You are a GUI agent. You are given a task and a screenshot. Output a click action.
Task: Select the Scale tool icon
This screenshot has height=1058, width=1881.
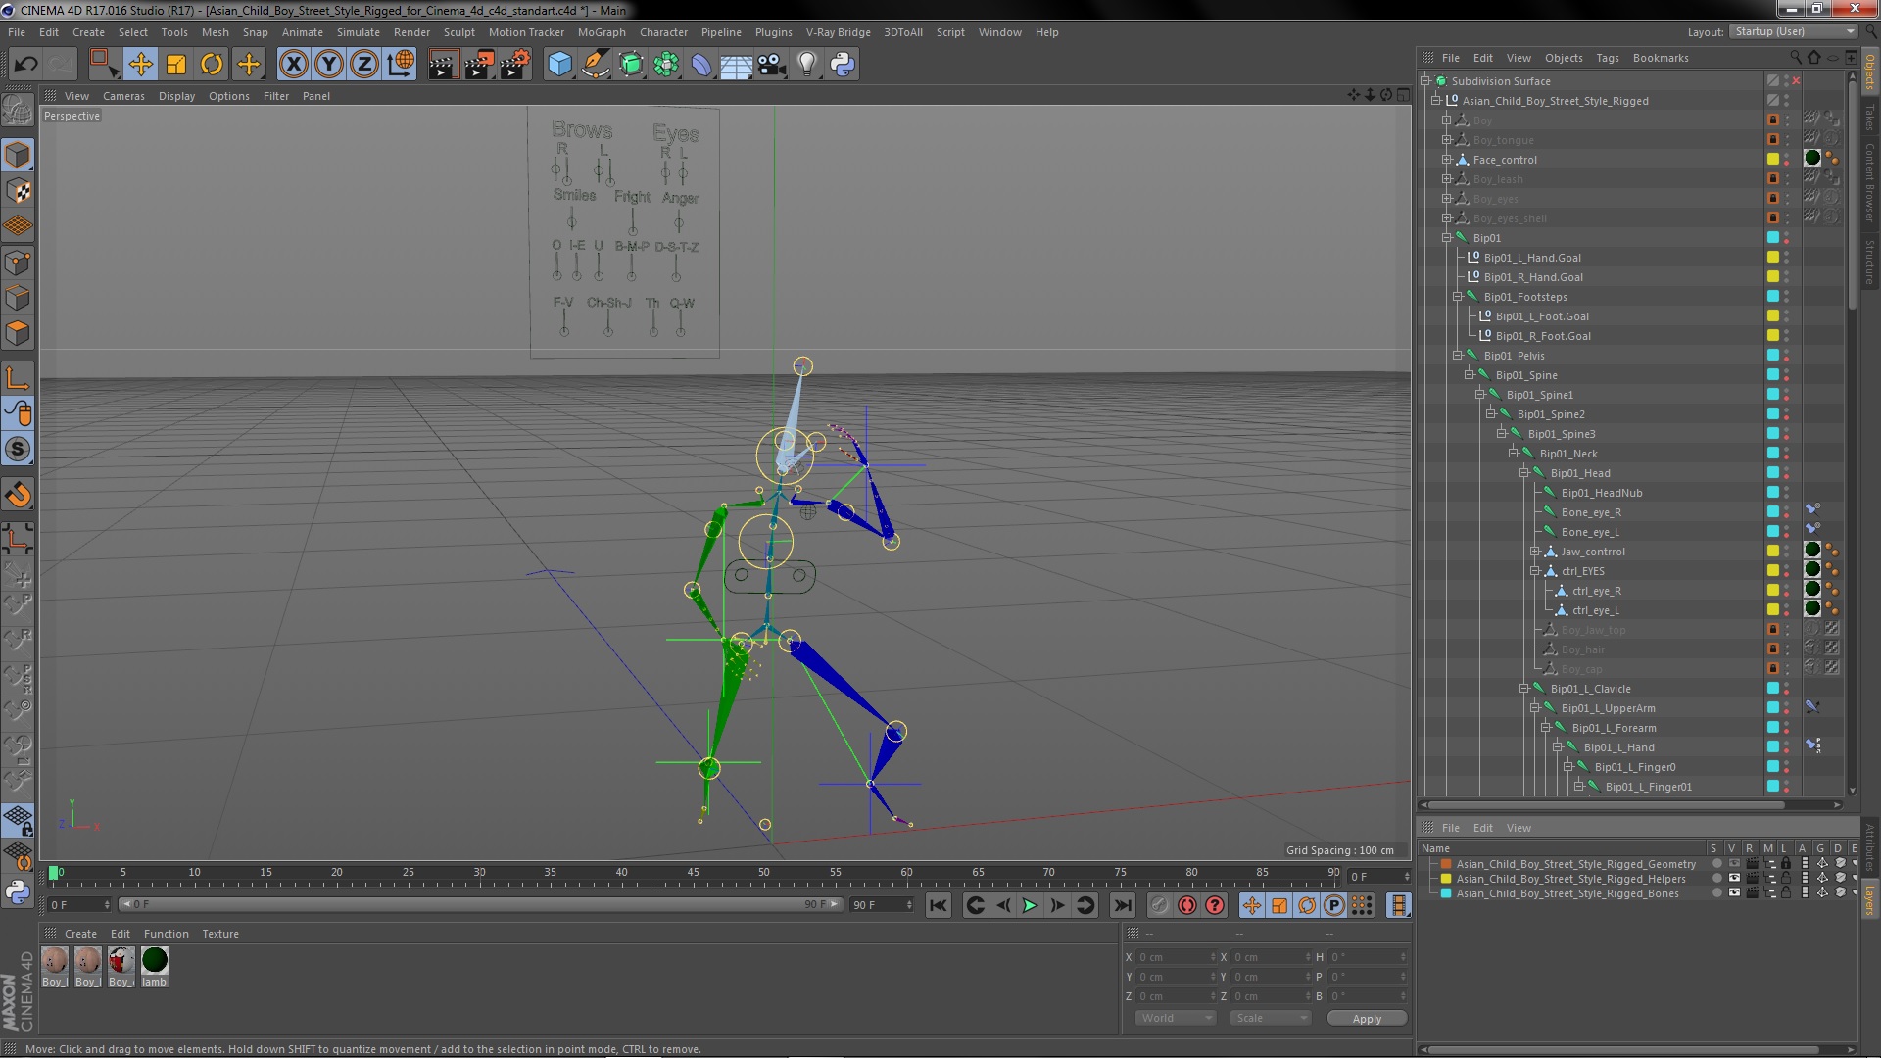tap(176, 65)
